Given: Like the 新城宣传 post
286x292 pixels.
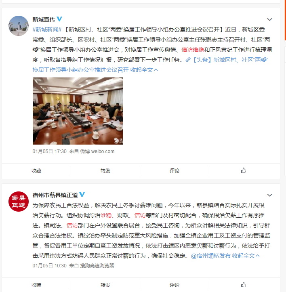Looking at the screenshot, I should coord(244,170).
